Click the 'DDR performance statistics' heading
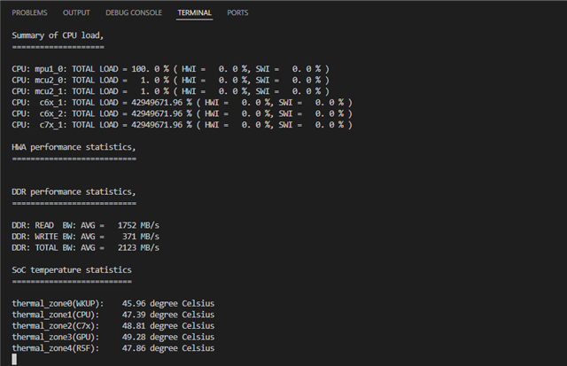This screenshot has width=567, height=366. coord(74,191)
